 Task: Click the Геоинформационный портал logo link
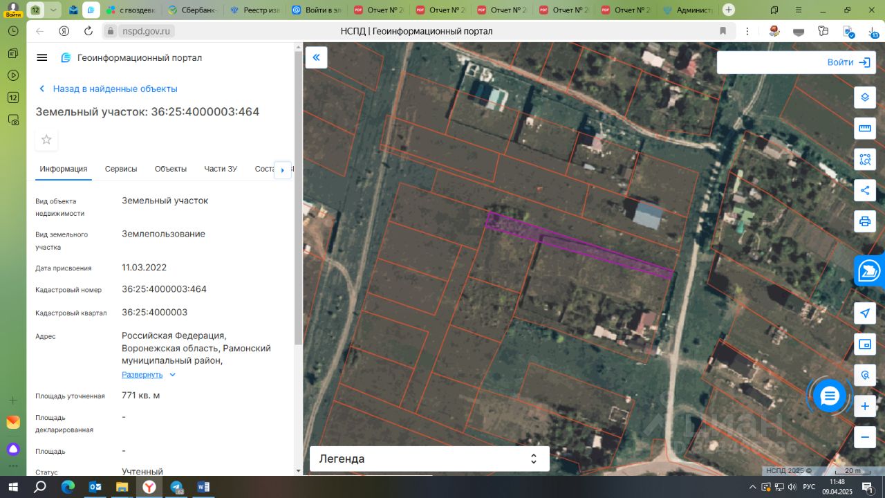click(x=131, y=57)
